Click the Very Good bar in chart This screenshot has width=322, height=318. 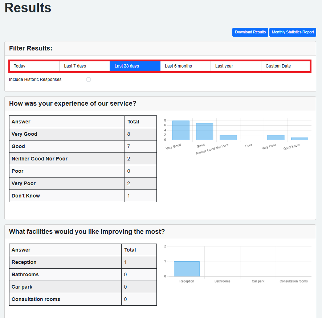[x=181, y=130]
